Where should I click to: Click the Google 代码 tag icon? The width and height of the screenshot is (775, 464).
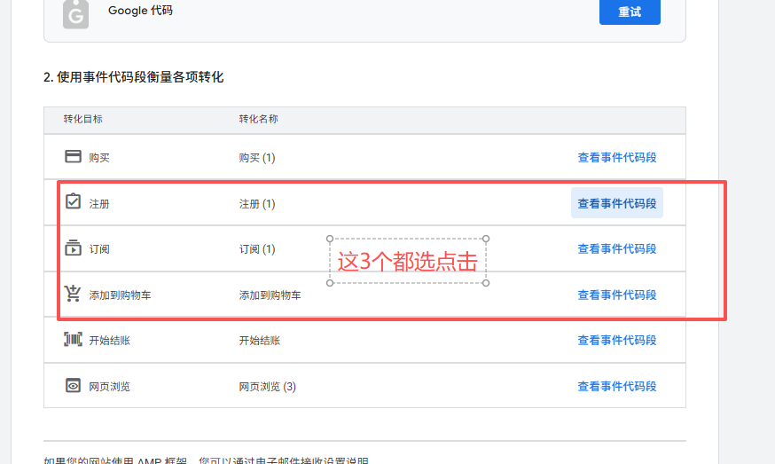point(75,13)
